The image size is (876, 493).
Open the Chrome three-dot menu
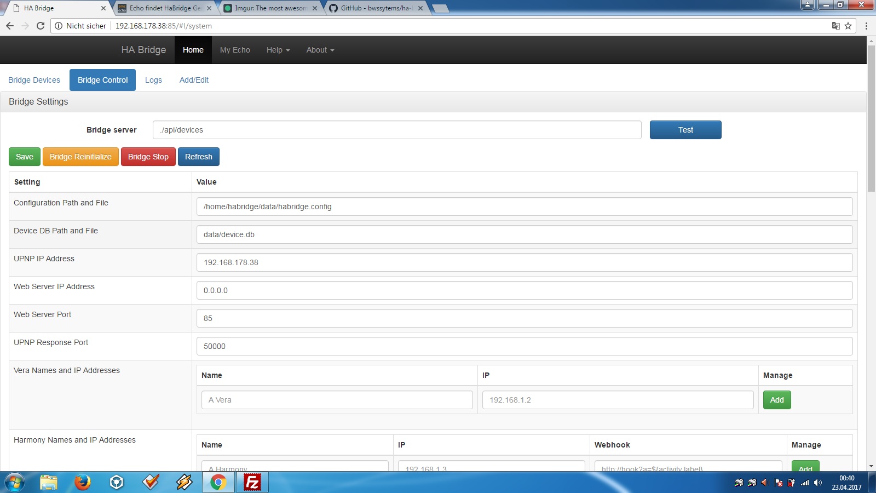point(866,26)
